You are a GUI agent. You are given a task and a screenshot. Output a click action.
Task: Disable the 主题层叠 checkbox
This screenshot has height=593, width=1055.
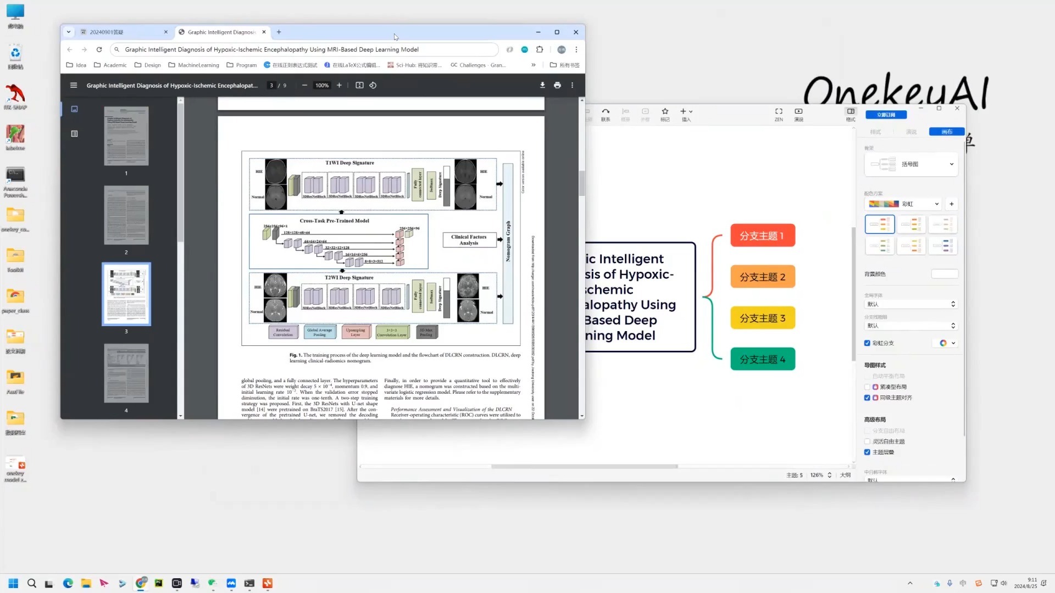coord(867,452)
